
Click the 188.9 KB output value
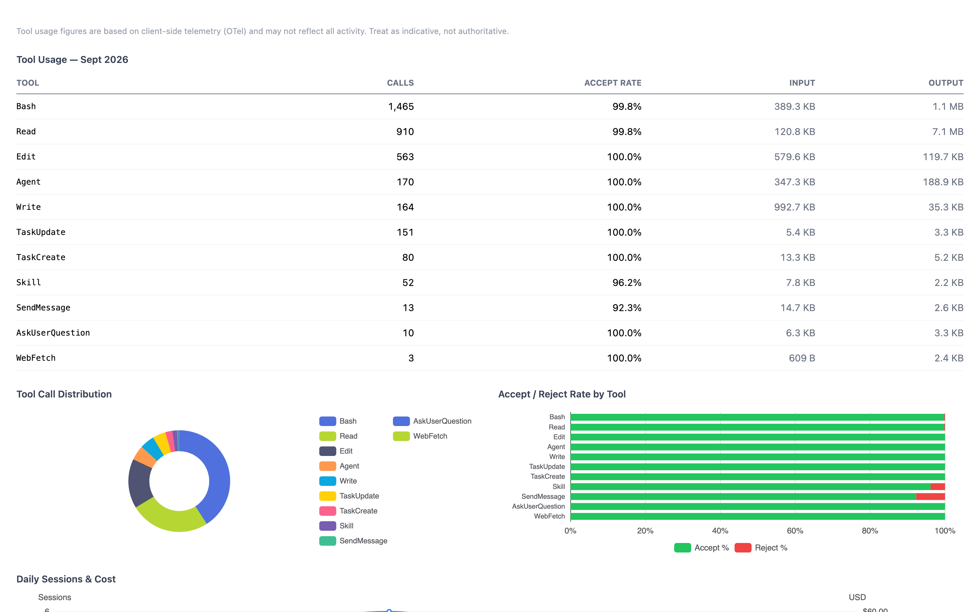pyautogui.click(x=943, y=182)
